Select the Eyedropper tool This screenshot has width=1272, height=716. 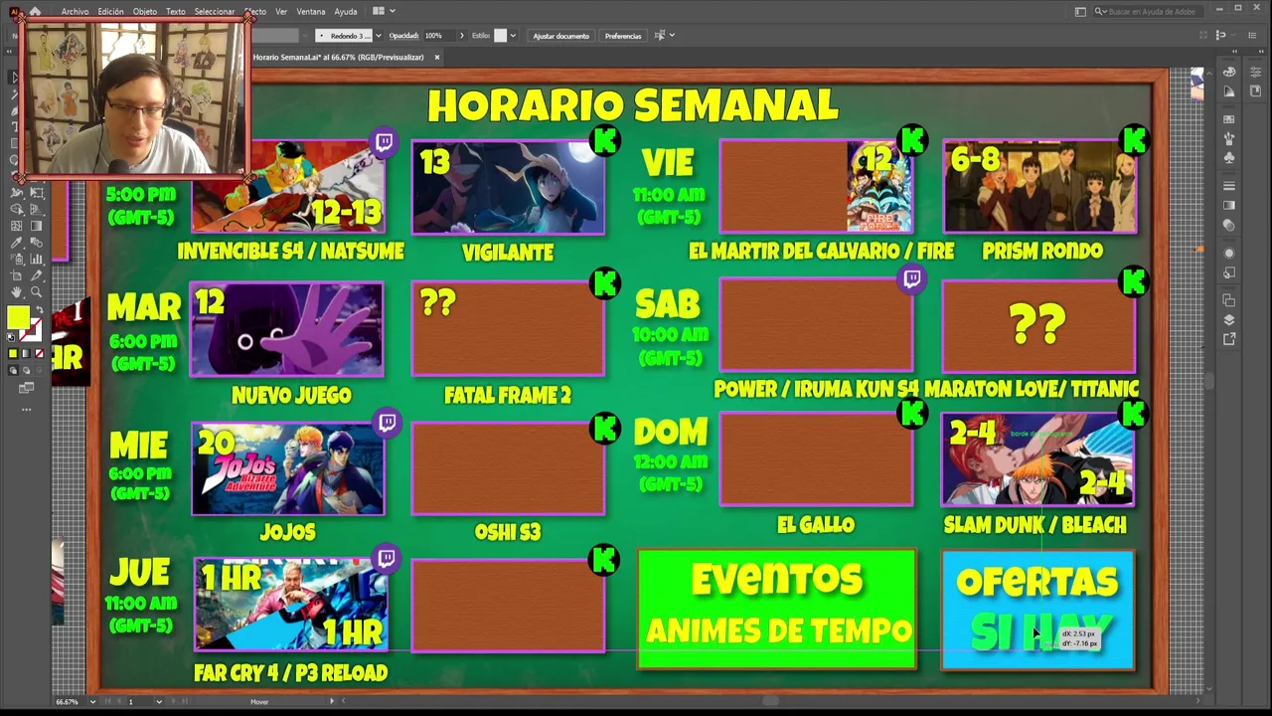pos(16,242)
